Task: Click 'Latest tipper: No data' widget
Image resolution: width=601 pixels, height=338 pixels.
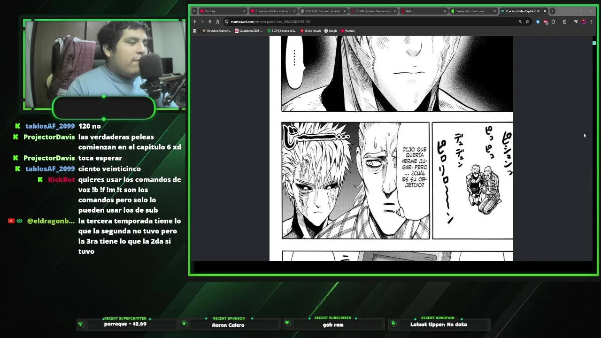Action: [x=439, y=324]
